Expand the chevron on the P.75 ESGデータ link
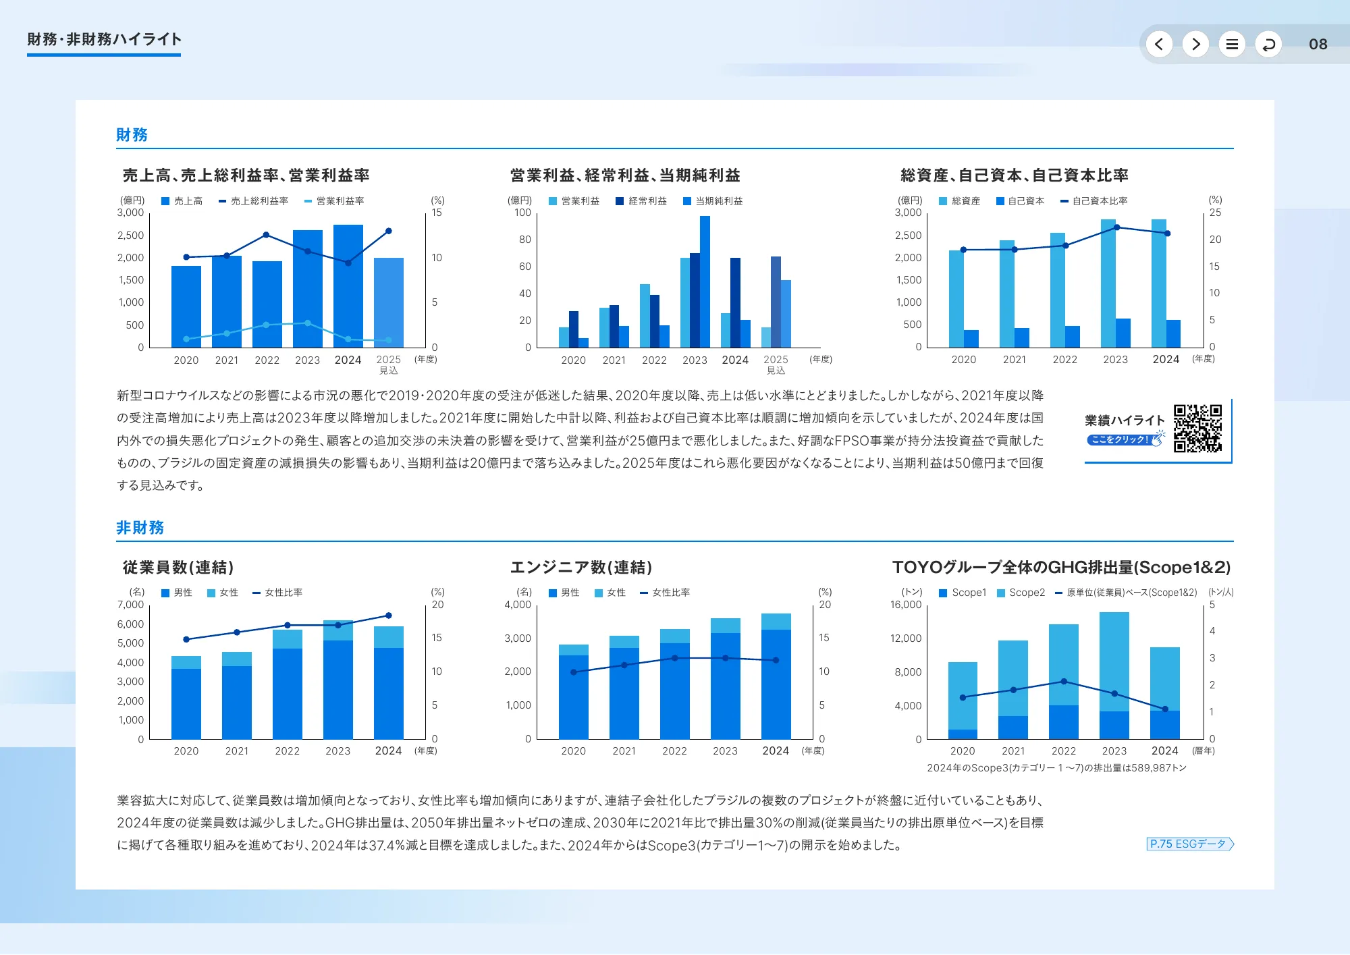Screen dimensions: 1350x955 coord(1233,844)
